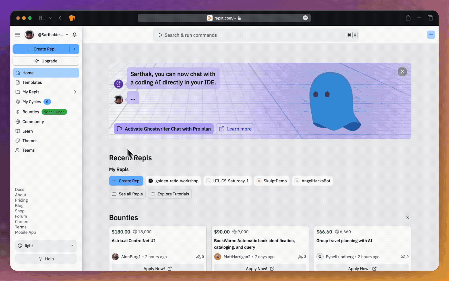Expand the Create Repl arrow options
Screen dimensions: 449x281
[x=74, y=49]
